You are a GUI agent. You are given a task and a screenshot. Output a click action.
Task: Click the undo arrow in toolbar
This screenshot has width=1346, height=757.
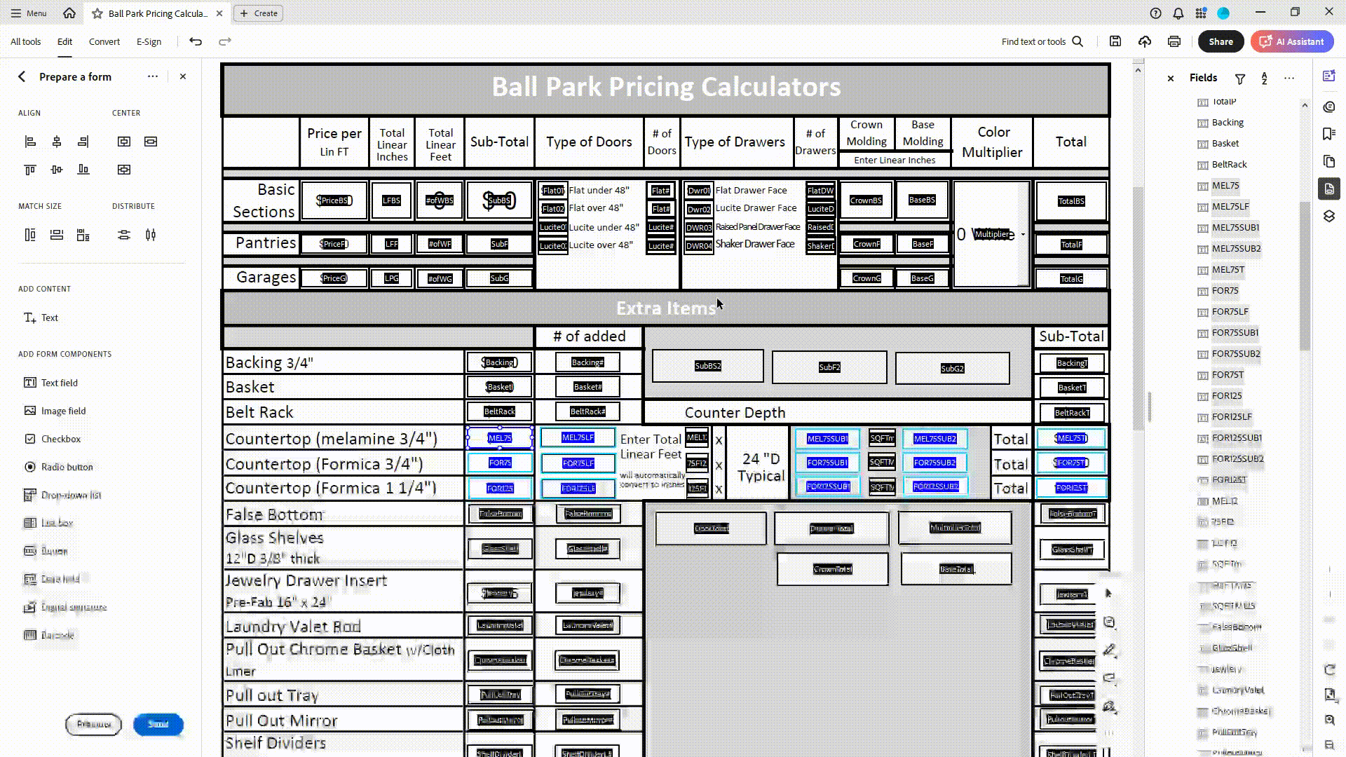tap(196, 41)
